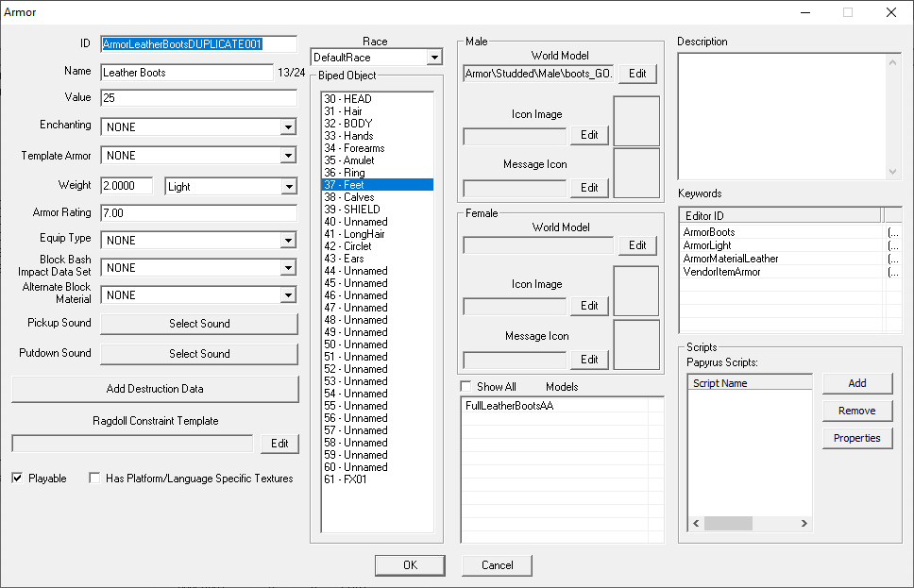This screenshot has height=588, width=914.
Task: Open the Template Armor dropdown
Action: pyautogui.click(x=288, y=156)
